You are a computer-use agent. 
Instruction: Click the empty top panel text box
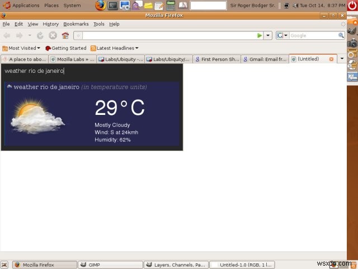tap(208, 6)
